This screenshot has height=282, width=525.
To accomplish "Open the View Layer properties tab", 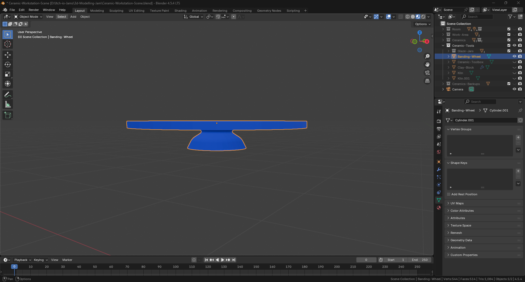I will (x=439, y=136).
